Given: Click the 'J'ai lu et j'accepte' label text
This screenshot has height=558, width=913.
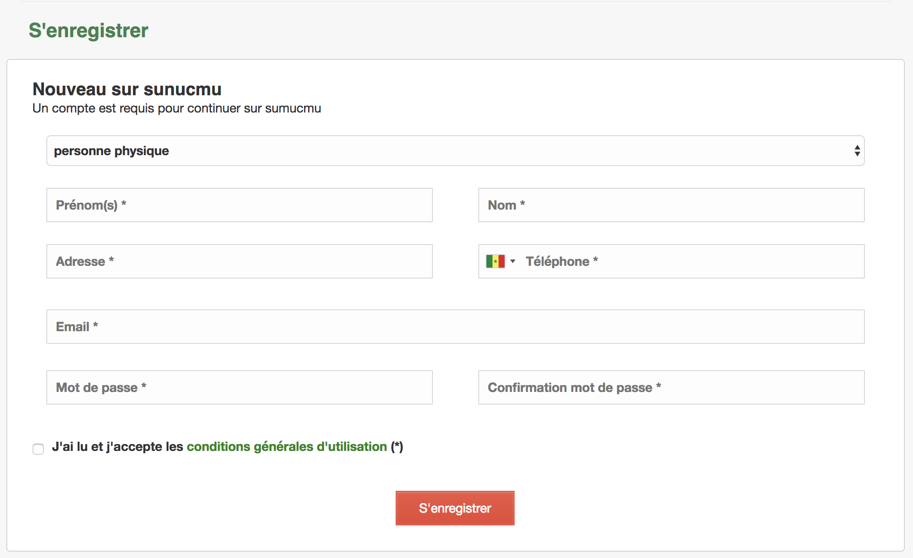Looking at the screenshot, I should click(117, 447).
